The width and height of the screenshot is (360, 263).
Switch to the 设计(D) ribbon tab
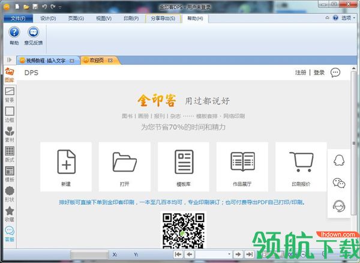(48, 19)
